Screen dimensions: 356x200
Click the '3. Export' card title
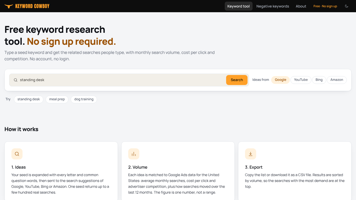tap(254, 167)
